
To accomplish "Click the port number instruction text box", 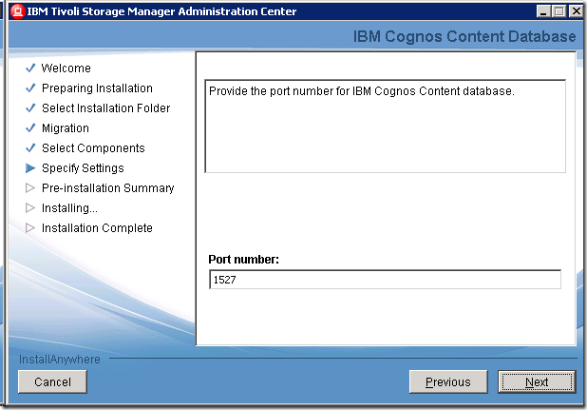I will point(385,126).
